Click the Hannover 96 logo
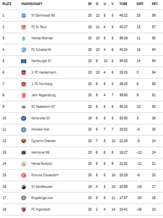 coord(24,153)
